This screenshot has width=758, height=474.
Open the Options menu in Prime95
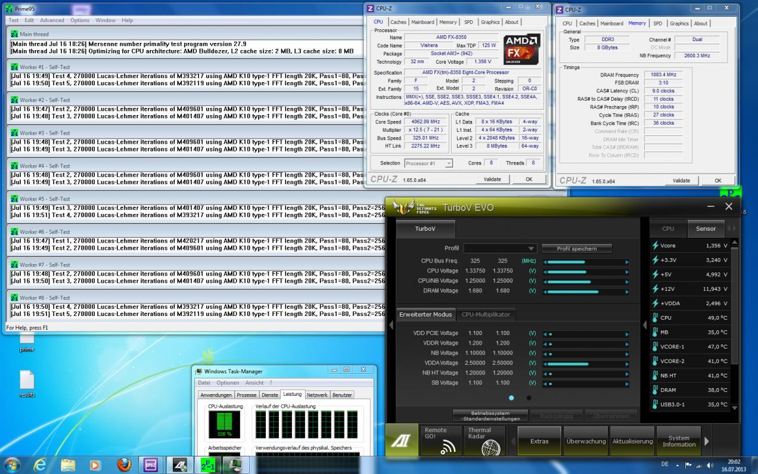point(80,20)
